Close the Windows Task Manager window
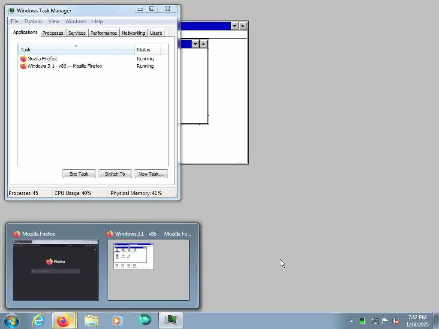 [x=168, y=9]
